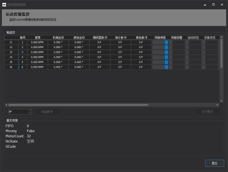Select the J3 row header
Screen dimensions: 228x172
click(x=11, y=52)
